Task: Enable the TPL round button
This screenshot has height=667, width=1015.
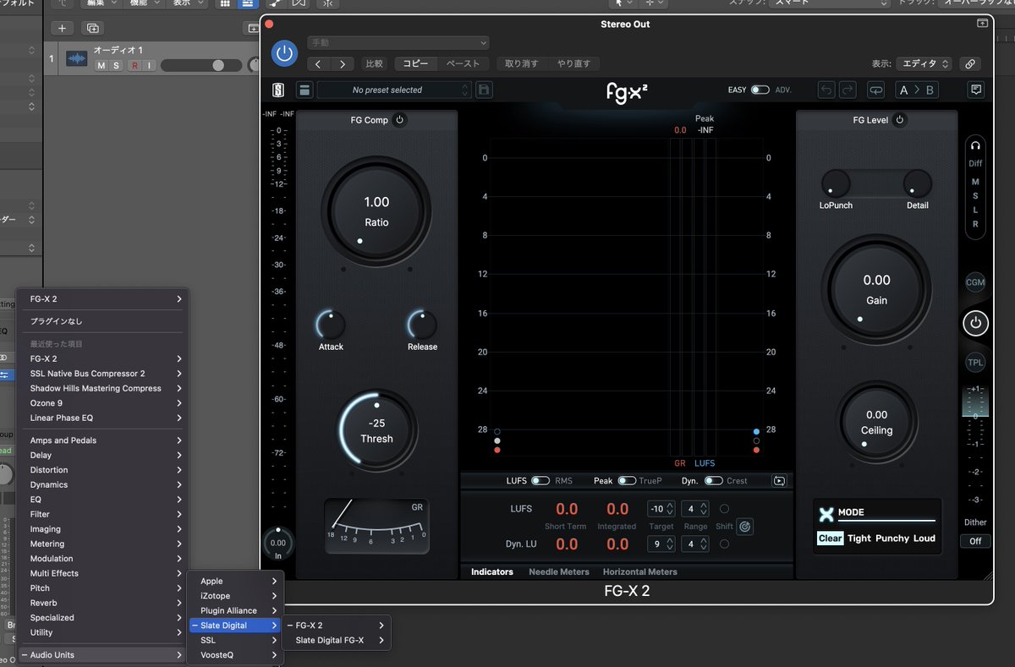Action: pos(975,363)
